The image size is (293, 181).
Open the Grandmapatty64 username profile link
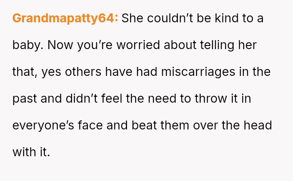click(x=65, y=18)
